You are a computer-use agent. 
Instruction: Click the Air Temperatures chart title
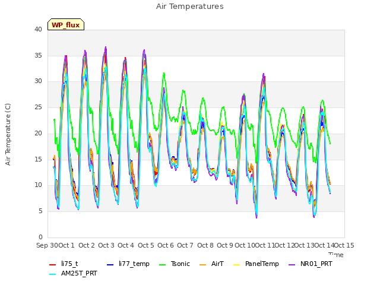tap(190, 7)
